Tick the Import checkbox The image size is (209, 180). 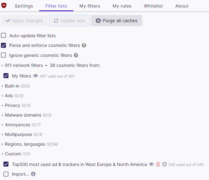[6, 174]
